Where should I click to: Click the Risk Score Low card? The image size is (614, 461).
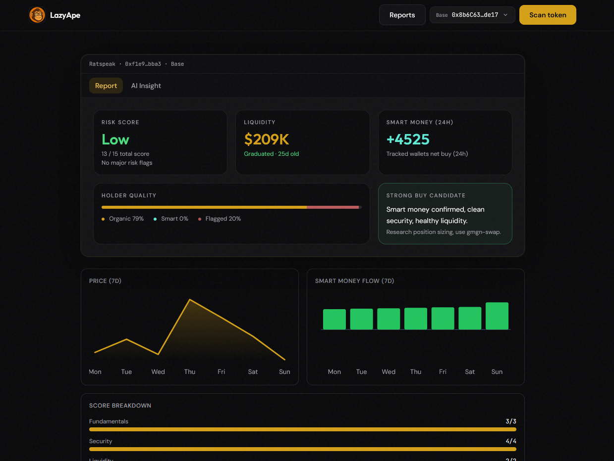[160, 142]
